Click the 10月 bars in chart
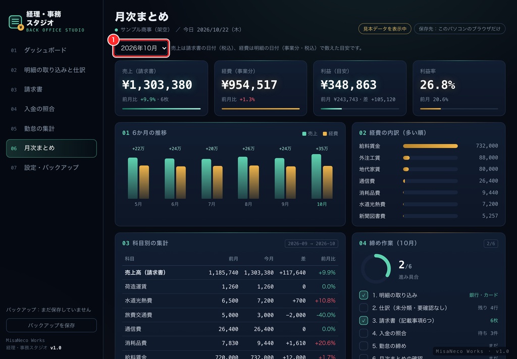The image size is (517, 359). pyautogui.click(x=322, y=176)
